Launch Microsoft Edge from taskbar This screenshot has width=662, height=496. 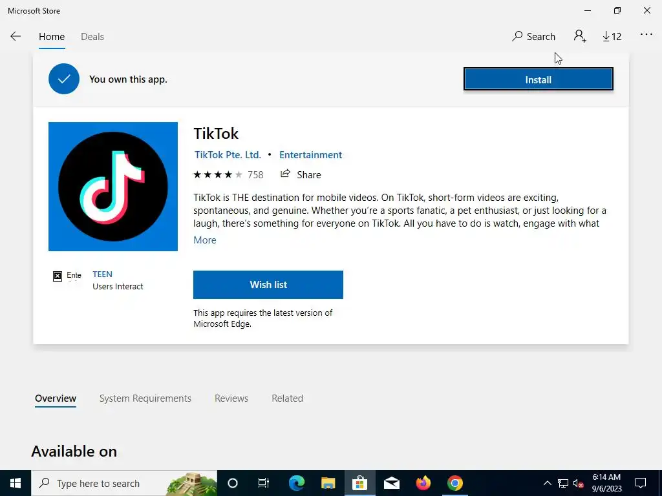click(297, 483)
